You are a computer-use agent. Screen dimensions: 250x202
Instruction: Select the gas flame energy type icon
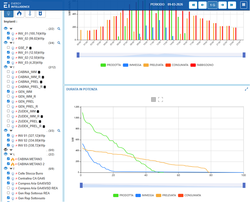19,13
